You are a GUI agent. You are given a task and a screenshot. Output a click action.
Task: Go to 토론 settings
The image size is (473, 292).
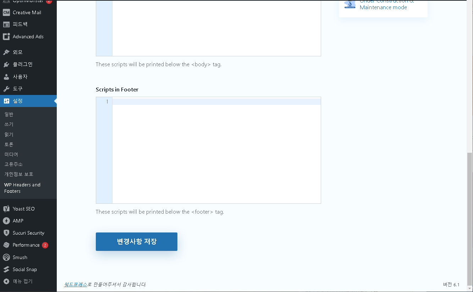[9, 145]
